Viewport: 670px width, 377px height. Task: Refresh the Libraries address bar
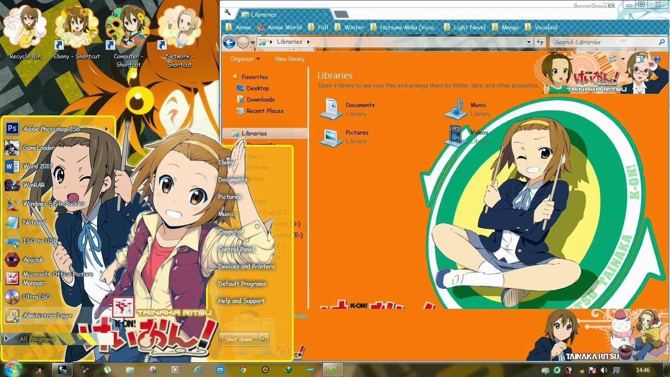540,42
